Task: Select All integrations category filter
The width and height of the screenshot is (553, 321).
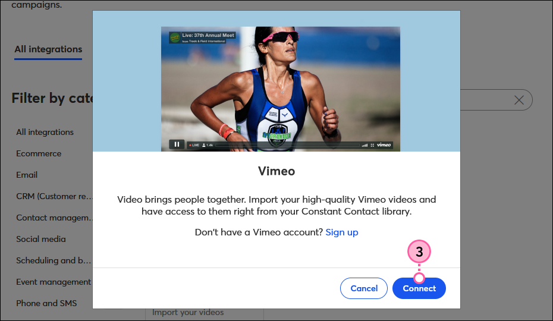Action: [x=45, y=132]
